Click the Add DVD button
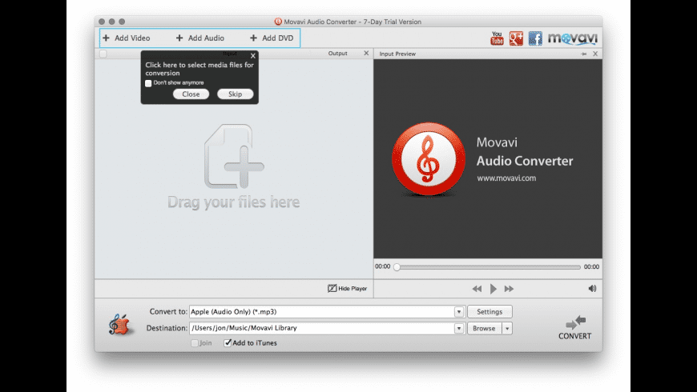Image resolution: width=697 pixels, height=392 pixels. 272,38
